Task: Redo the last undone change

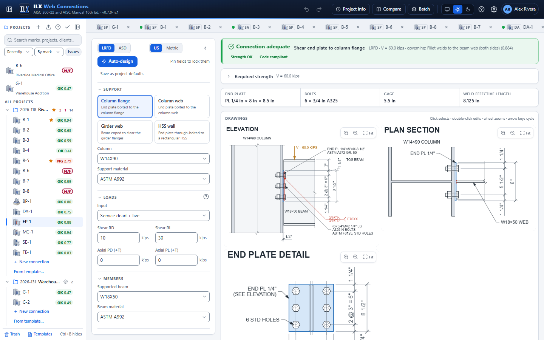Action: 319,9
